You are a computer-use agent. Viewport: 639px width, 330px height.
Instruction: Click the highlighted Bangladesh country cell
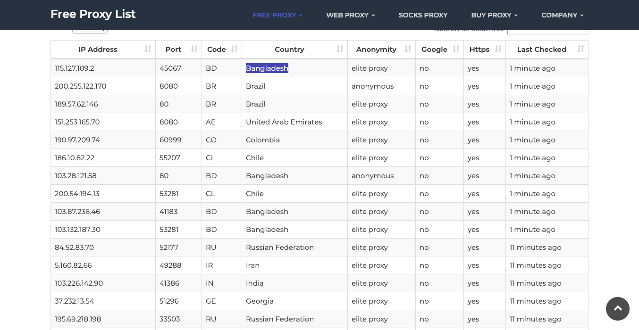267,68
